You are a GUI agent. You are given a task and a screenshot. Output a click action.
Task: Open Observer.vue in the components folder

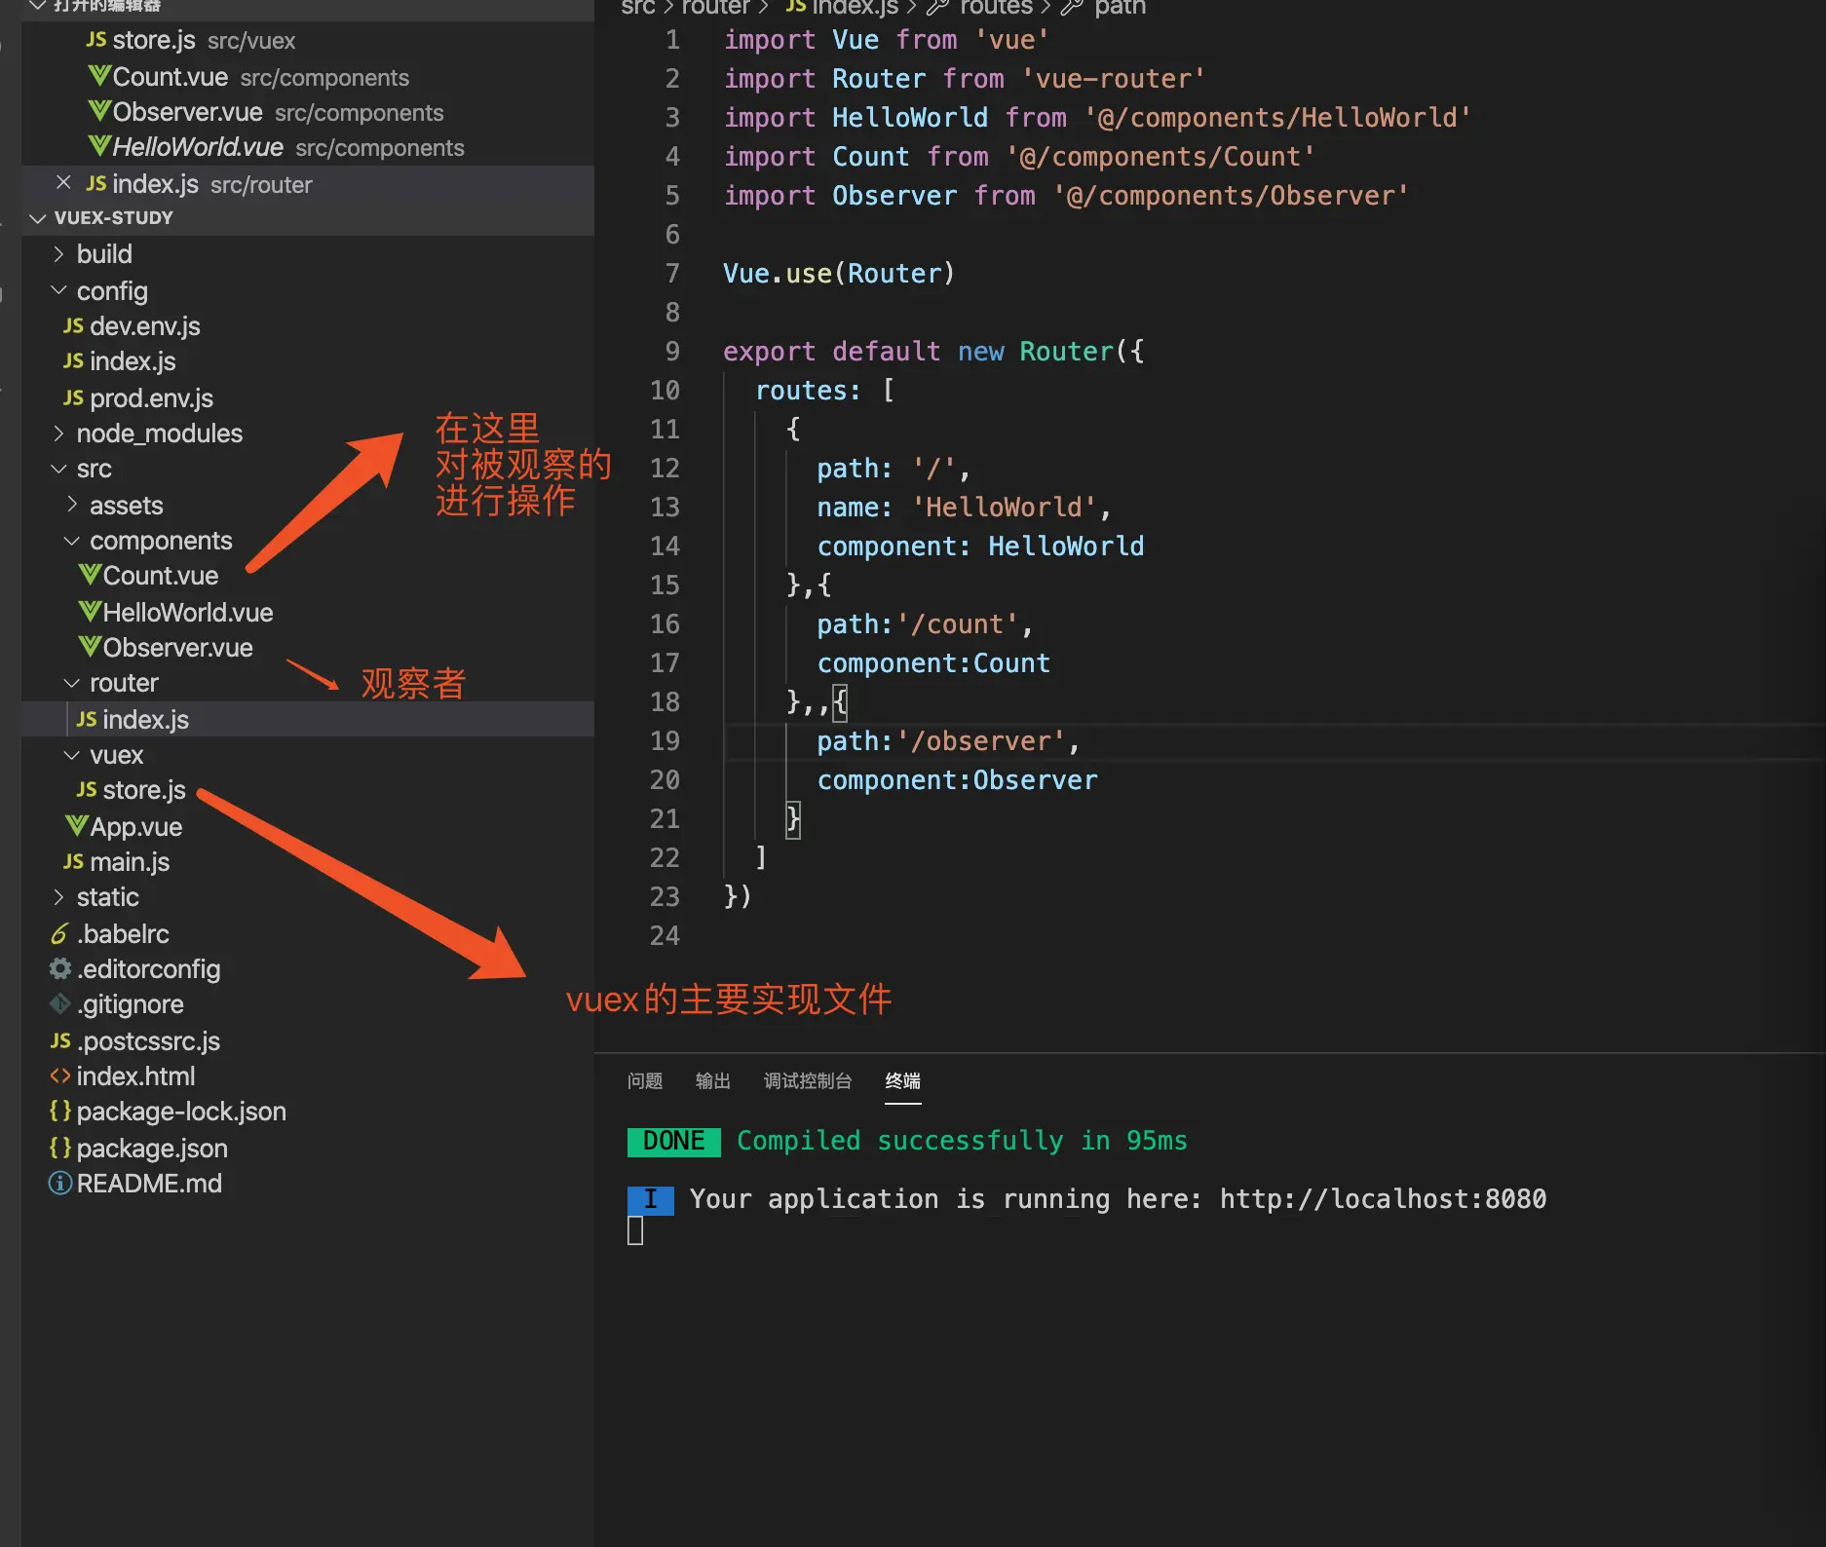(178, 648)
